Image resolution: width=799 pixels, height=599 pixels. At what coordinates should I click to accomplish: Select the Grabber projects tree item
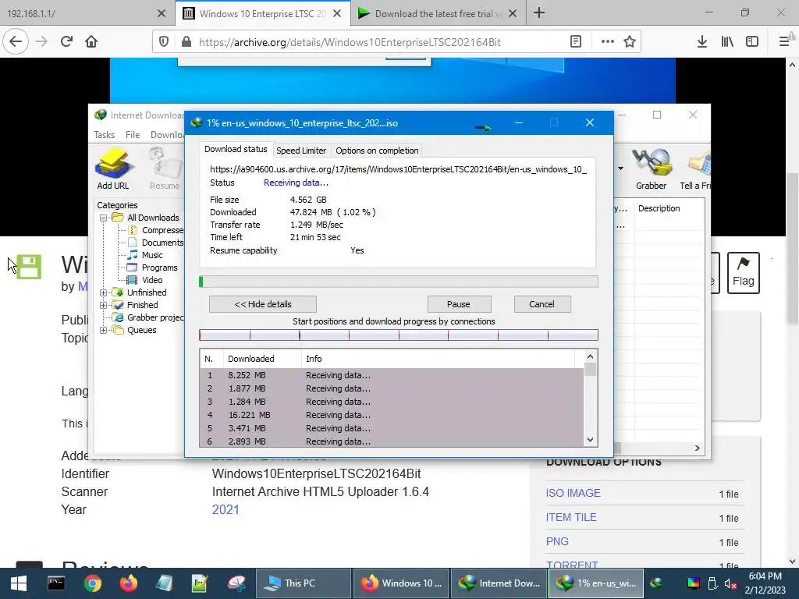[155, 317]
